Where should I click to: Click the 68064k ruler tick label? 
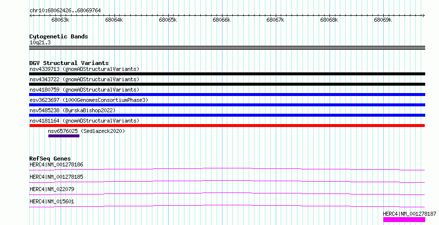[114, 20]
